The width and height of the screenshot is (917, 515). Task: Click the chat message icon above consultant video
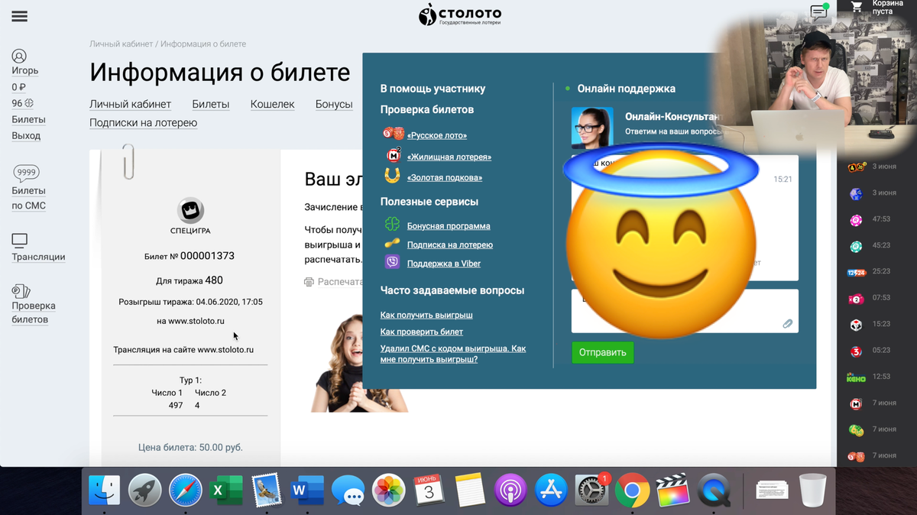tap(818, 12)
